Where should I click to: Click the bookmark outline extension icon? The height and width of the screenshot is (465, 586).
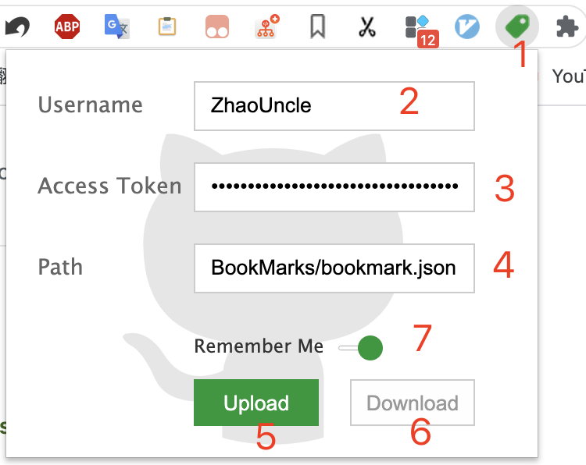click(318, 27)
